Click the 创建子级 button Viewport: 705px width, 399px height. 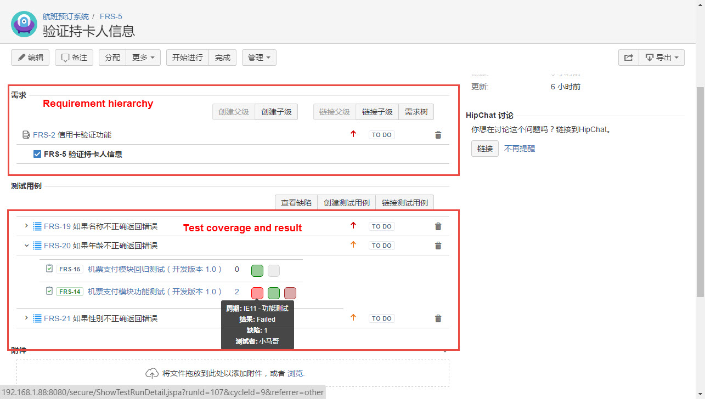277,112
